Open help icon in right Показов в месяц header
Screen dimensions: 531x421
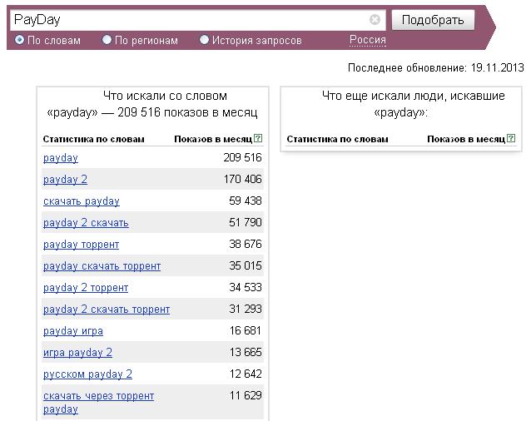(511, 138)
